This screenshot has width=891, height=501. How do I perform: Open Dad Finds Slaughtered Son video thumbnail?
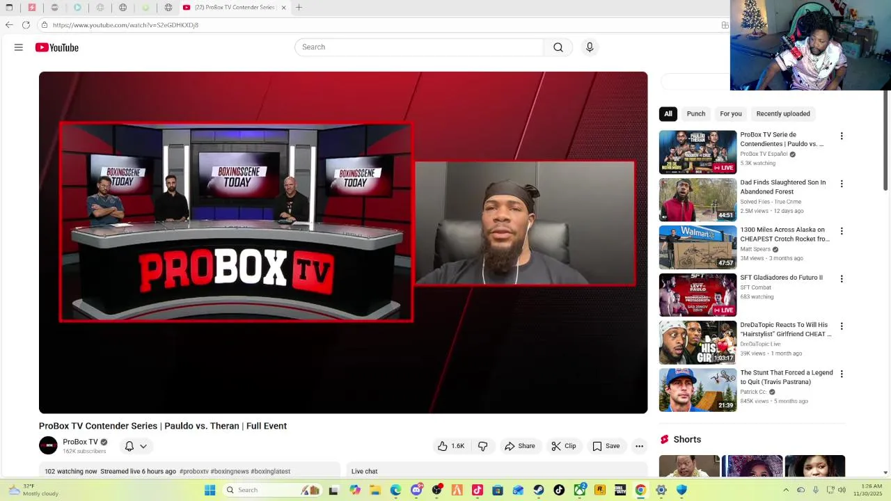(697, 200)
